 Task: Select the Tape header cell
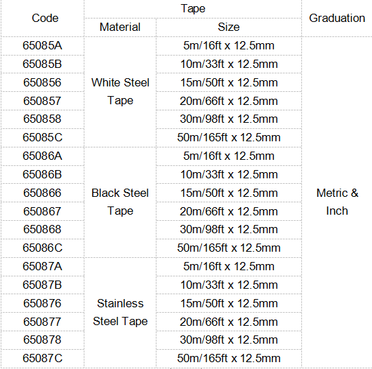[x=193, y=9]
